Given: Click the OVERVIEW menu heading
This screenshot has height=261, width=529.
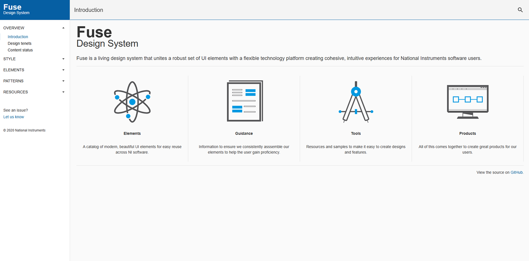Looking at the screenshot, I should point(14,28).
